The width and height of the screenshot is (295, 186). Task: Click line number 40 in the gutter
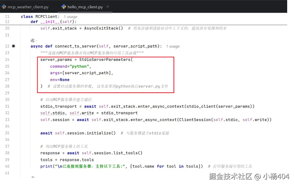click(x=7, y=166)
